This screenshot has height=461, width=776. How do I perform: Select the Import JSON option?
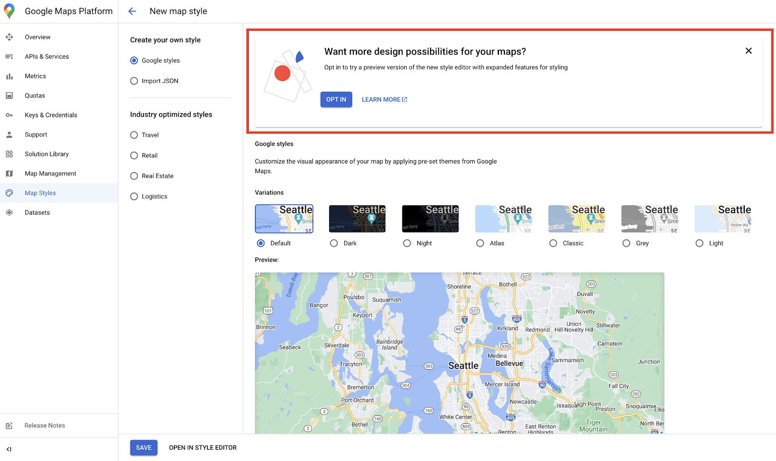[134, 81]
